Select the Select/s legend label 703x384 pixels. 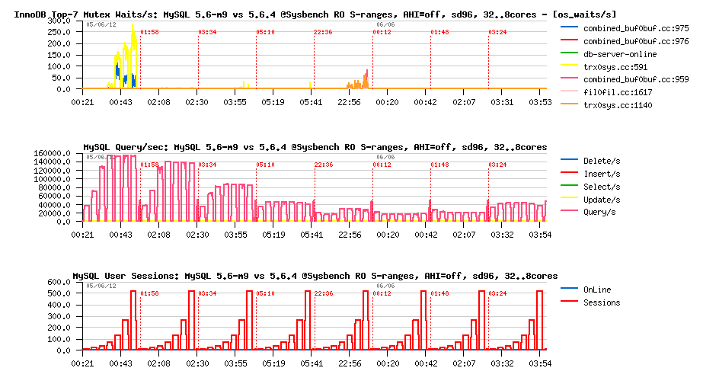(x=602, y=187)
